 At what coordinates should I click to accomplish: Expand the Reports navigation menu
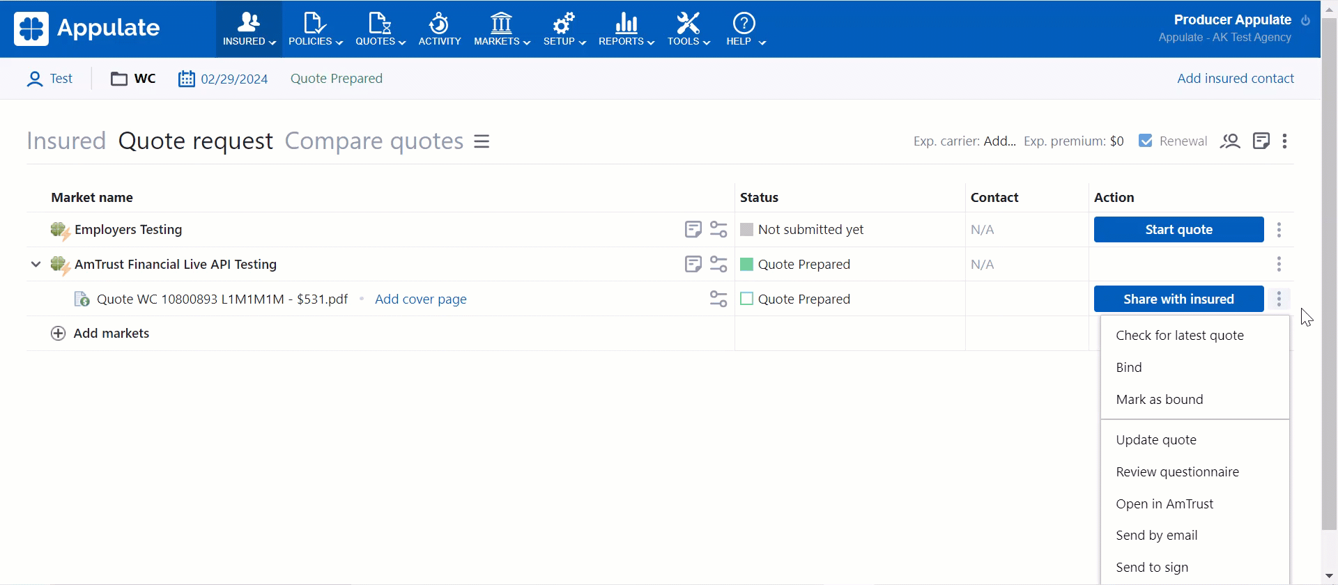click(x=626, y=29)
